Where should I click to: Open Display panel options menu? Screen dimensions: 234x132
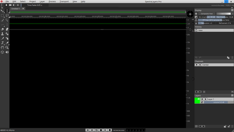coord(232,10)
